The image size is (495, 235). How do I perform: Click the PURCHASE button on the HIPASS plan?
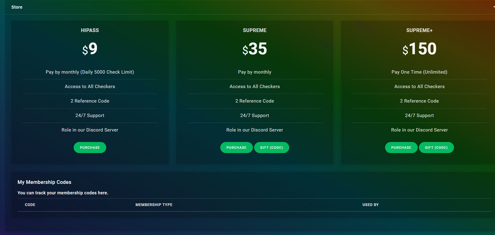(x=90, y=148)
